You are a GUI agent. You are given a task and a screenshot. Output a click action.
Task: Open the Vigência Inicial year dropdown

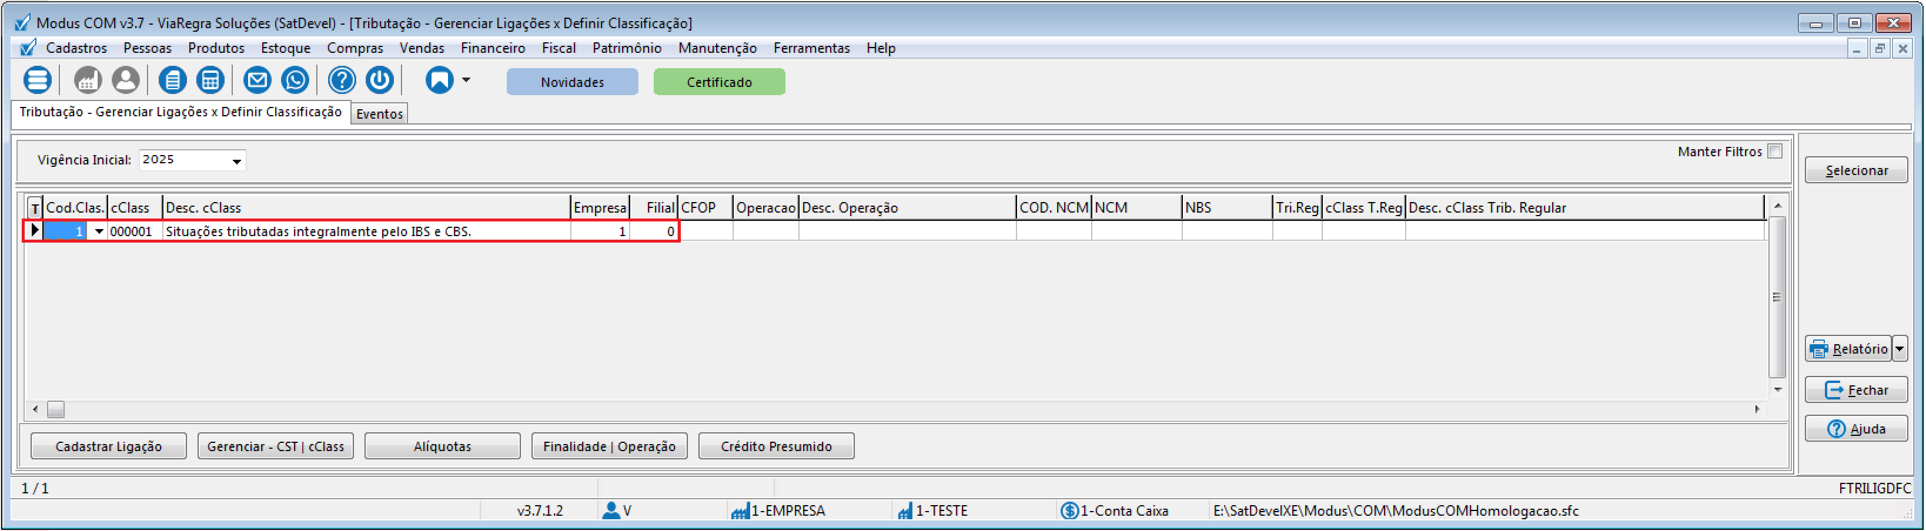pos(236,160)
